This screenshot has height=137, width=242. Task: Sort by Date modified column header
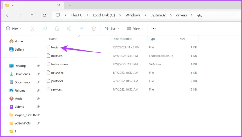click(x=122, y=39)
